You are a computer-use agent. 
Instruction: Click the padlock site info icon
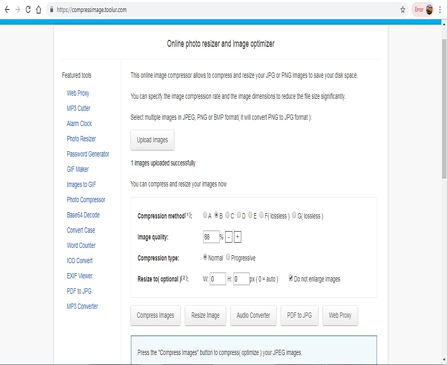coord(51,9)
